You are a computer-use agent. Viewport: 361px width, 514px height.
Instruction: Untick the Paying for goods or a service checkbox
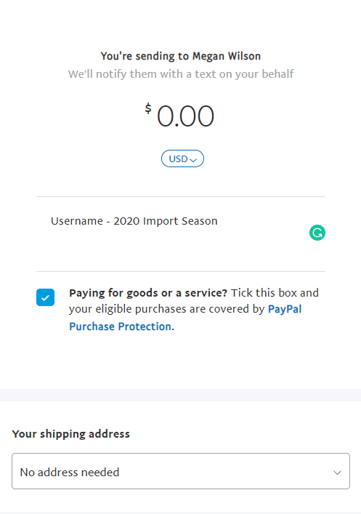pos(45,297)
